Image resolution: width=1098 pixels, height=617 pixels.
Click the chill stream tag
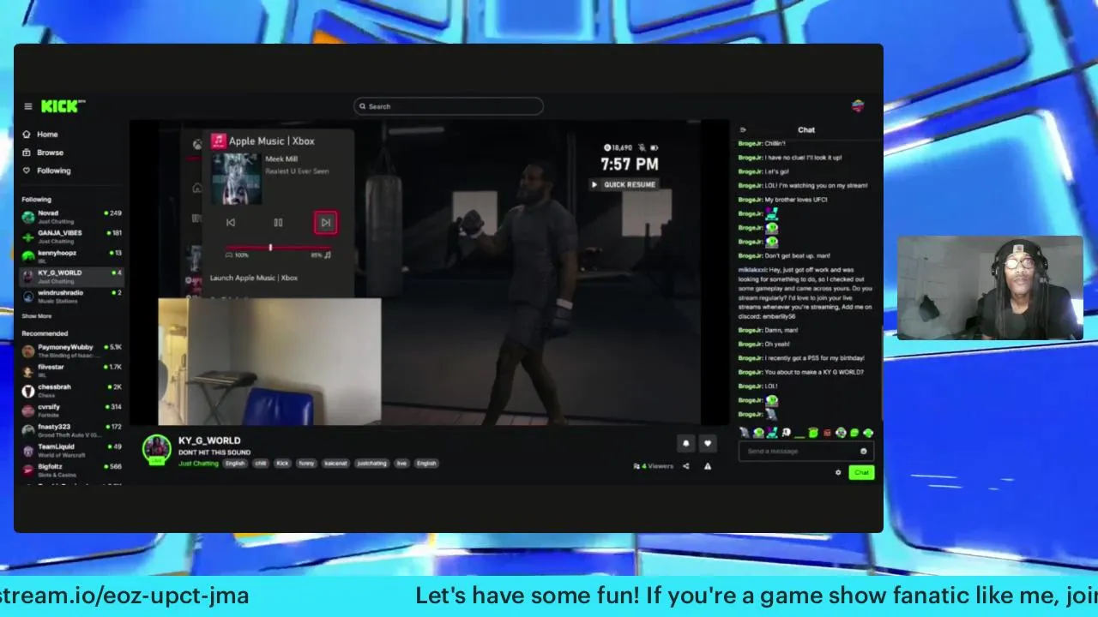point(260,464)
